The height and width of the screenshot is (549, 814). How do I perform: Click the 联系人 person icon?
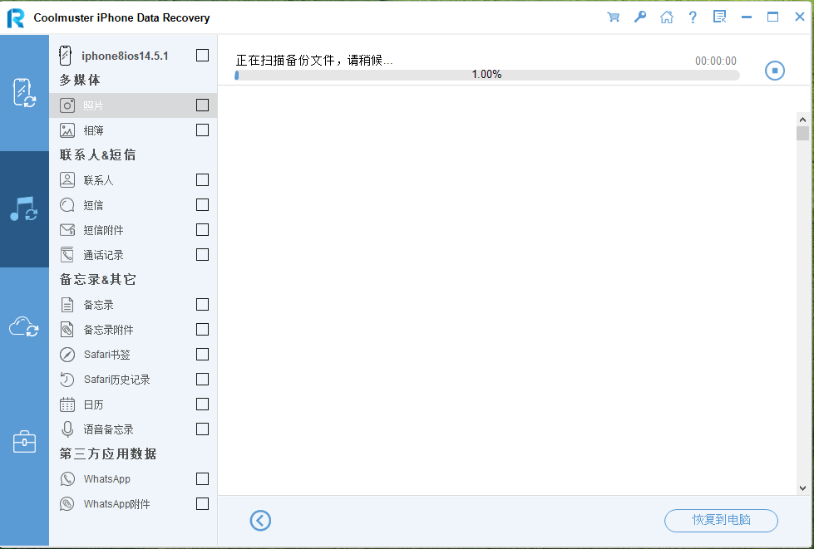pos(67,180)
